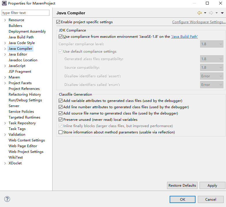Uncheck Use compliance from execution environment

[61, 36]
